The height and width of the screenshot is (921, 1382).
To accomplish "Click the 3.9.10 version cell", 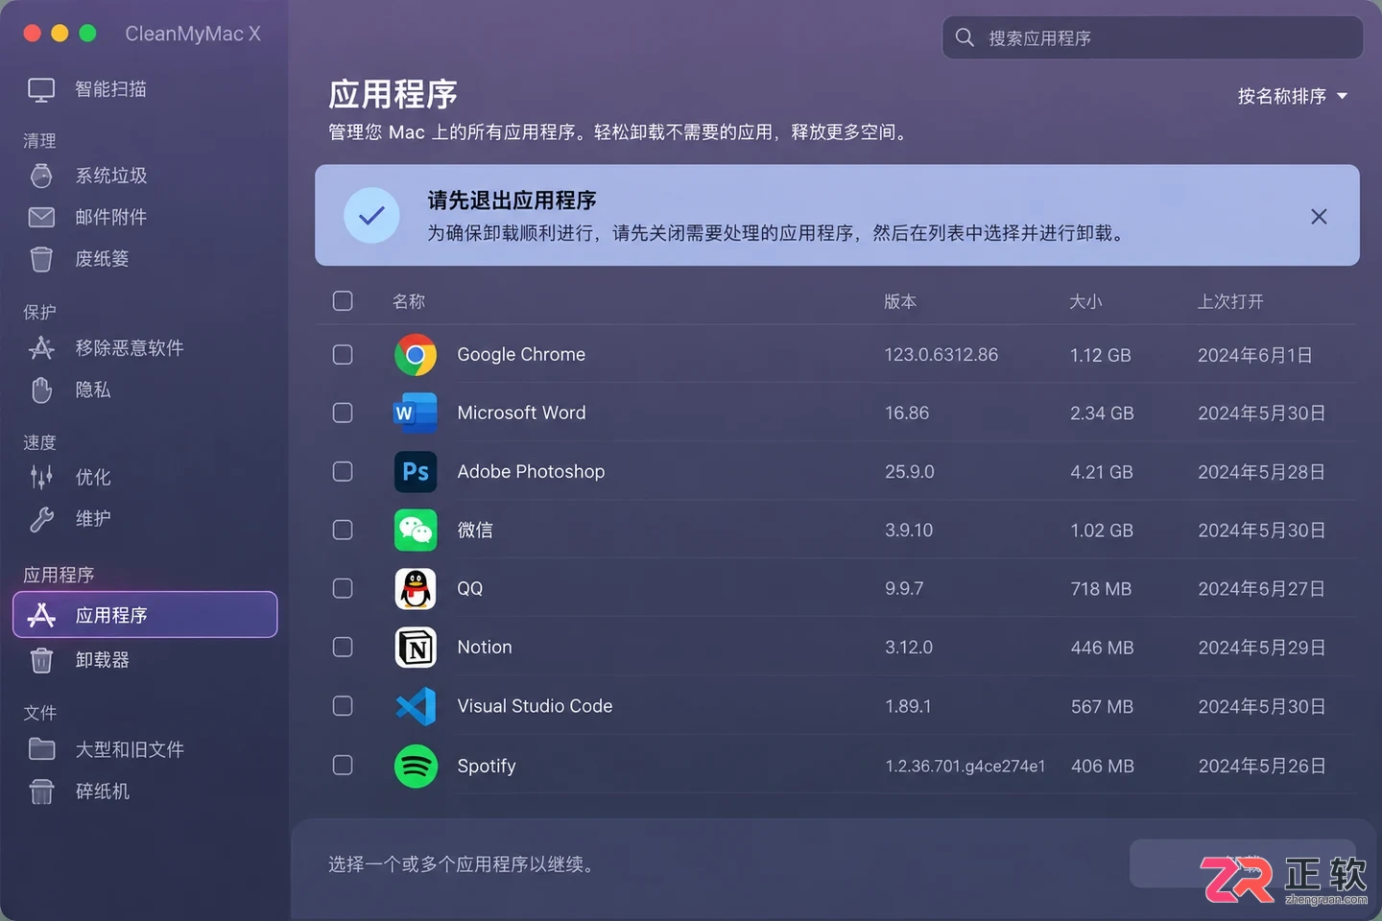I will click(x=909, y=531).
